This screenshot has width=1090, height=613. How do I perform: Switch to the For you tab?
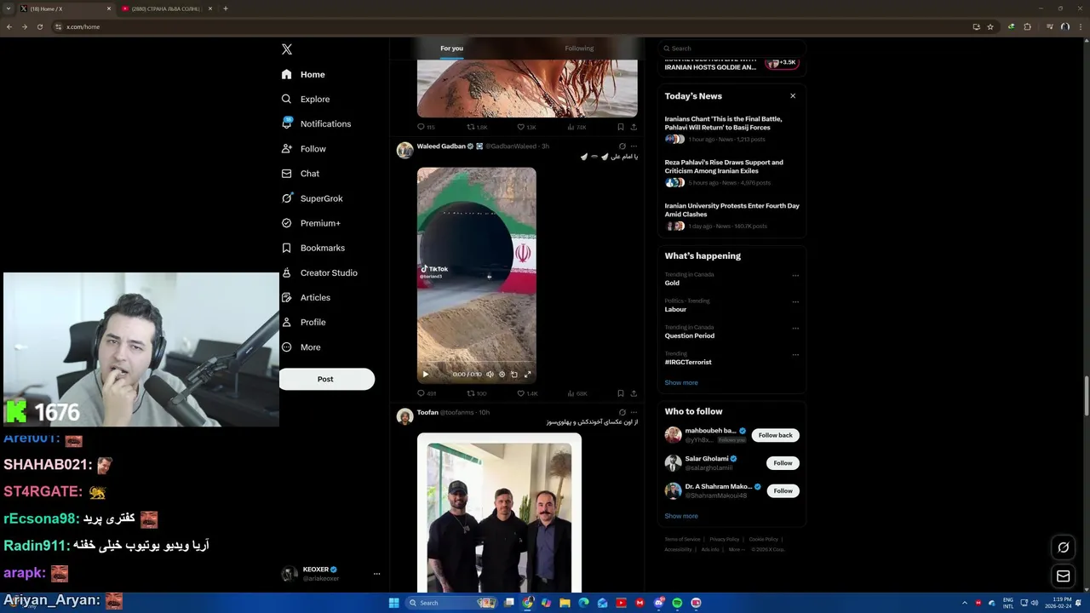[x=451, y=49]
